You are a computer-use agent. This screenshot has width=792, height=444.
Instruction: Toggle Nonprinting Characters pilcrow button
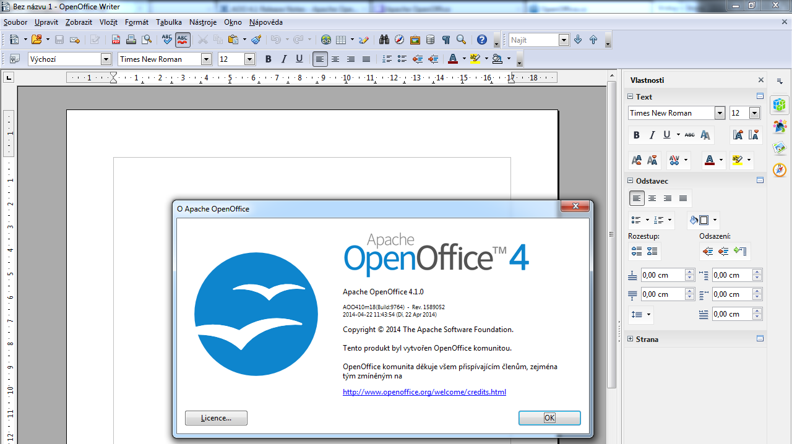[x=446, y=40]
